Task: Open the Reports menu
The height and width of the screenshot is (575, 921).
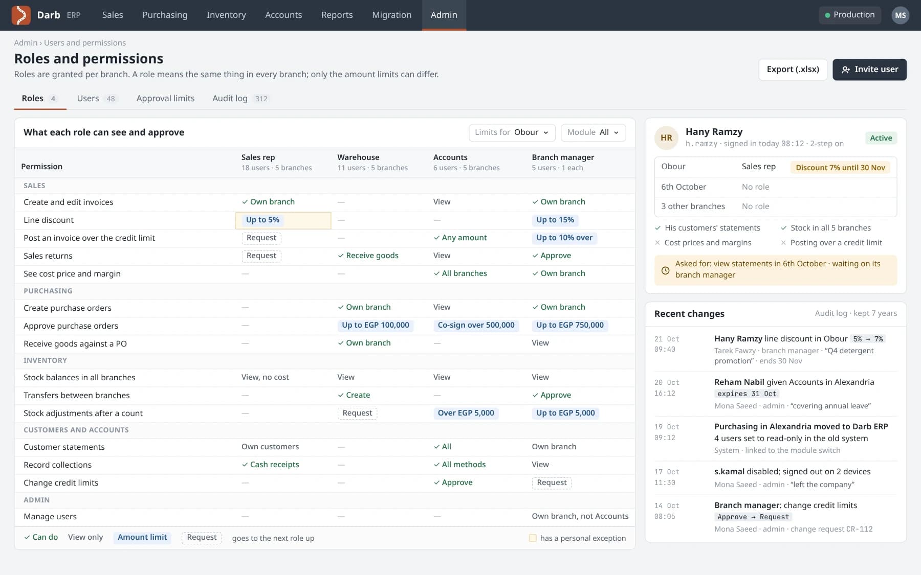Action: (337, 15)
